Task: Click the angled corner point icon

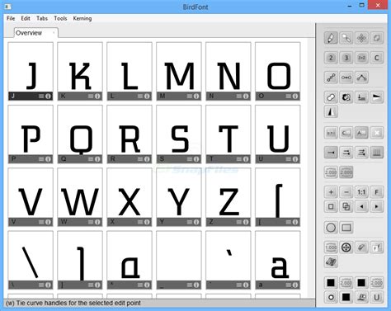Action: (361, 78)
